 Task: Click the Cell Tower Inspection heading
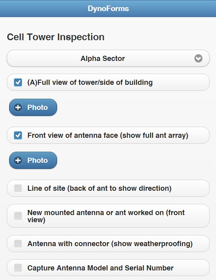55,37
